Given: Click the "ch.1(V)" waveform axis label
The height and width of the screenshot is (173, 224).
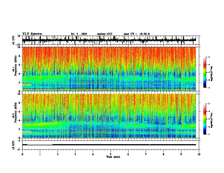Looking at the screenshot, I should point(14,40).
